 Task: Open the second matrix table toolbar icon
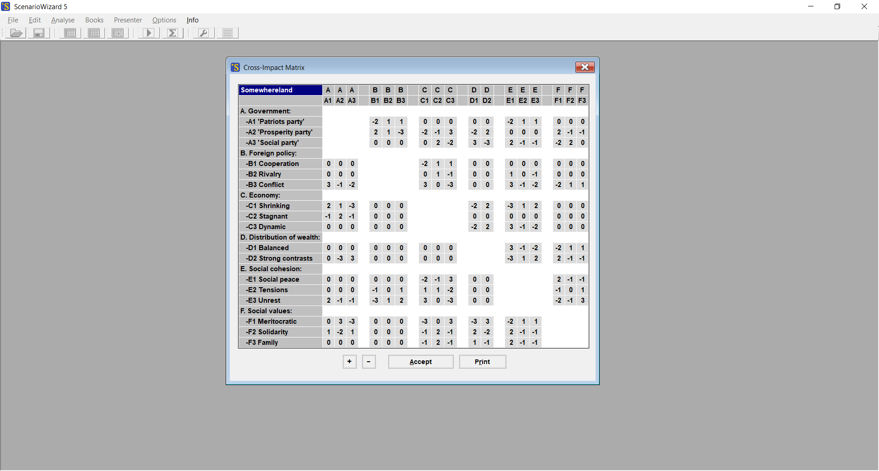point(94,33)
